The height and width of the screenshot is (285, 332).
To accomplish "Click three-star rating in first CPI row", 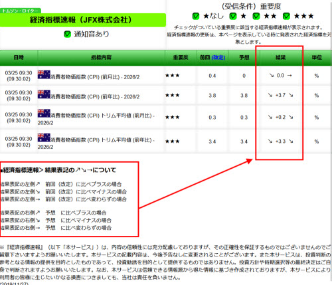I will [x=173, y=76].
